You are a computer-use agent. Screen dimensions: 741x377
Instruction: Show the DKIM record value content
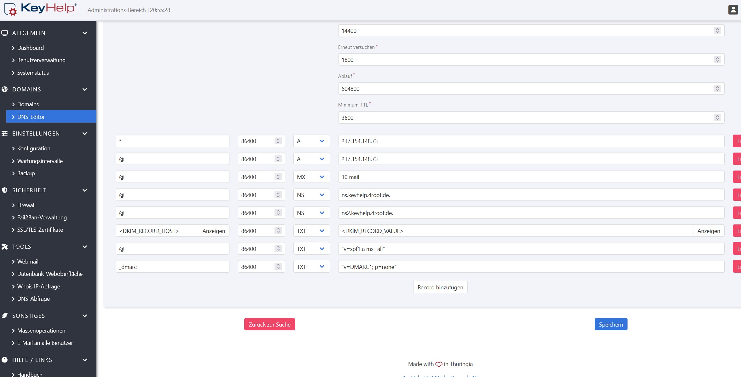tap(708, 231)
